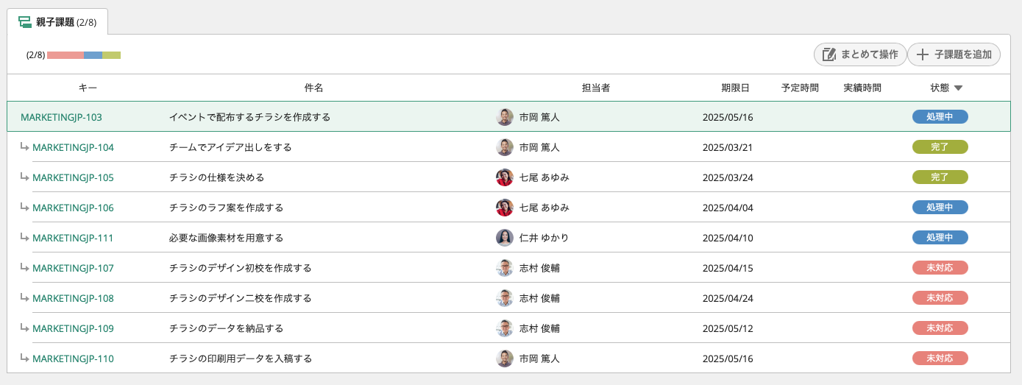The height and width of the screenshot is (385, 1022).
Task: Sort the list by 担当者 header
Action: point(595,88)
